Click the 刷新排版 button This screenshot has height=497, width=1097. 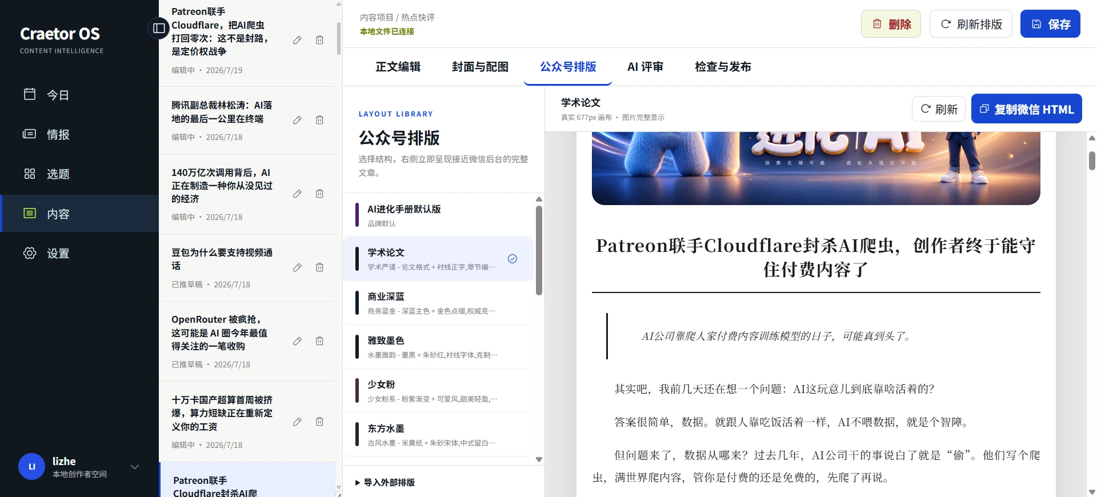pos(971,24)
